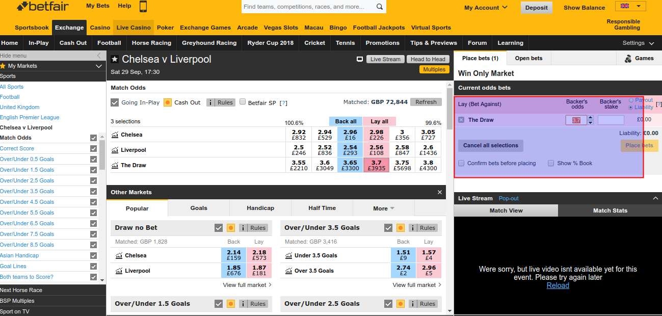Click the monitor icon beside Live Stream
The width and height of the screenshot is (662, 316).
(x=360, y=59)
